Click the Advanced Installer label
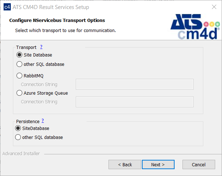The width and height of the screenshot is (222, 176). click(21, 154)
